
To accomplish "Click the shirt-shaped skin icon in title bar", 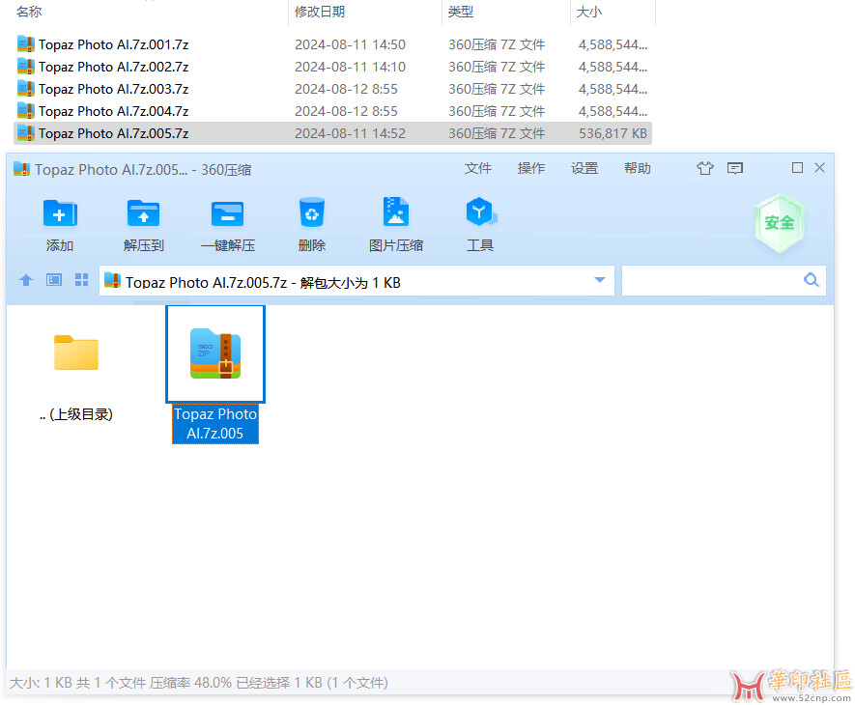I will click(705, 169).
